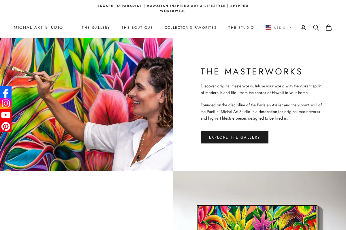Expand the USD $ currency selector
346x230 pixels.
point(278,28)
